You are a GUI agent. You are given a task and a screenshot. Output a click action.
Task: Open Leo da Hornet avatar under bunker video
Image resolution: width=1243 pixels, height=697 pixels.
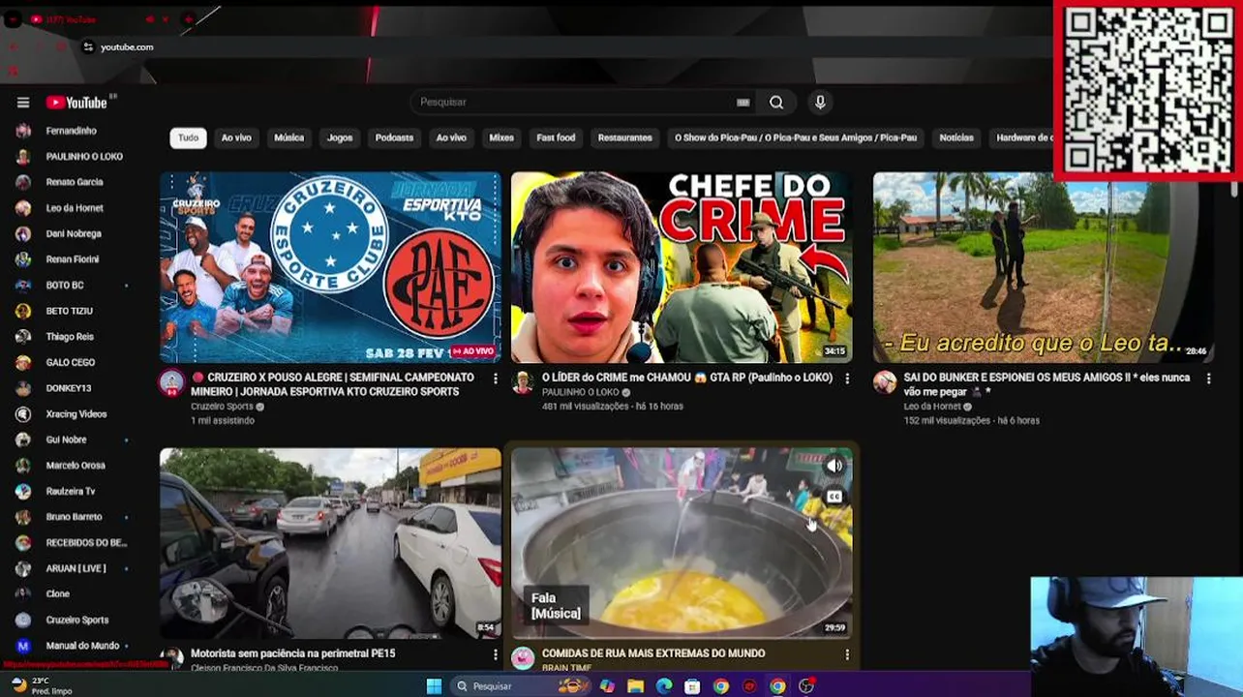point(885,381)
